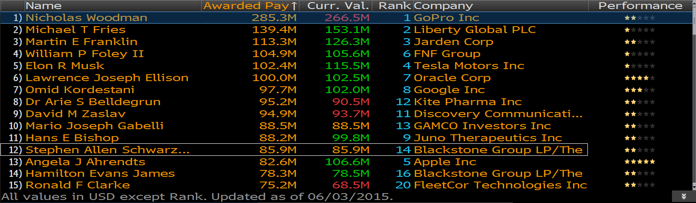Click GAMCO Investors Inc company

click(x=482, y=126)
